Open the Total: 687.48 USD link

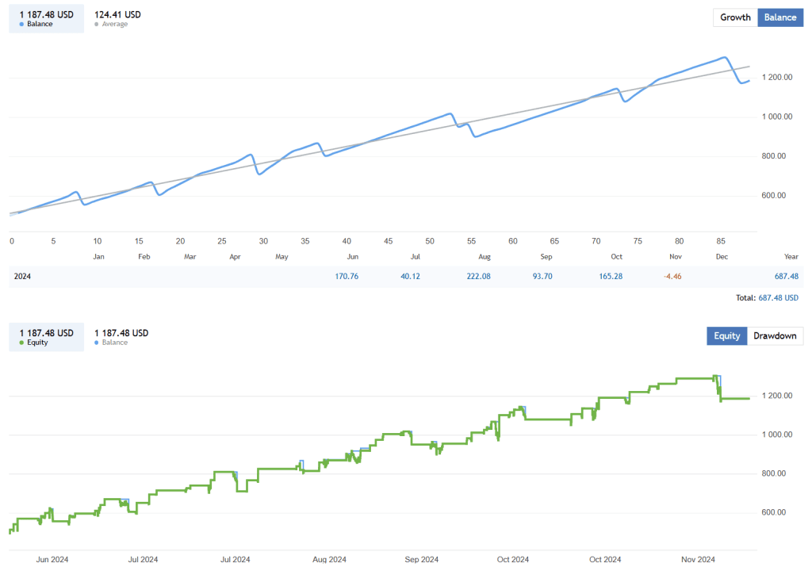[x=778, y=297]
